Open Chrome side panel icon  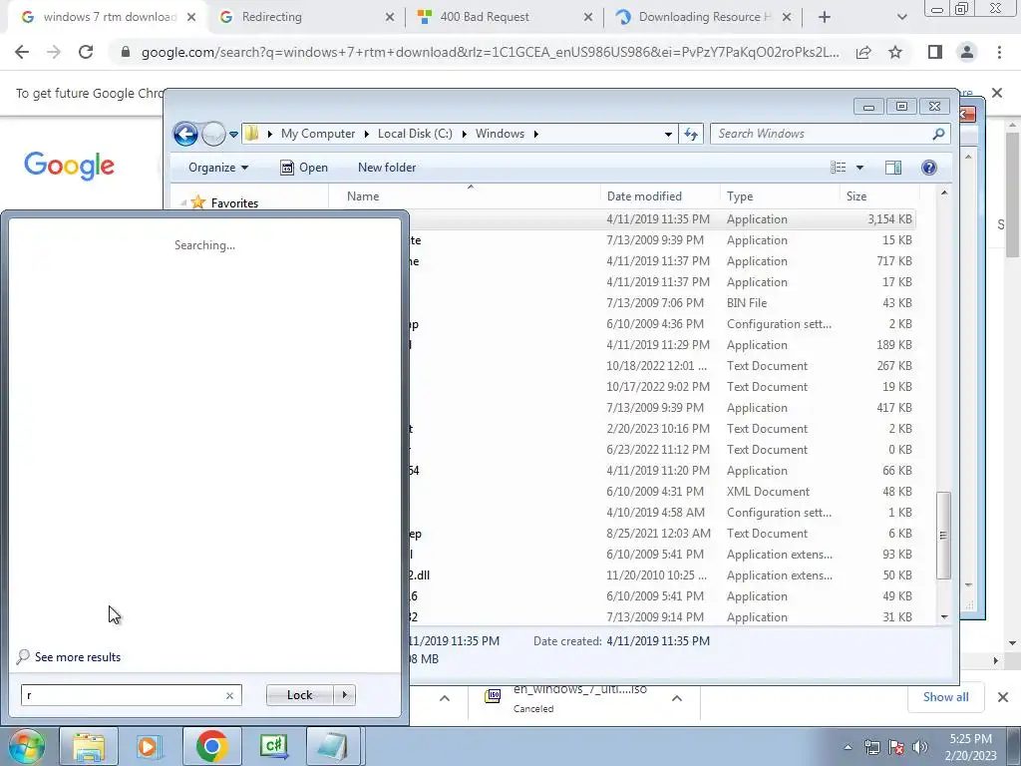click(x=935, y=52)
